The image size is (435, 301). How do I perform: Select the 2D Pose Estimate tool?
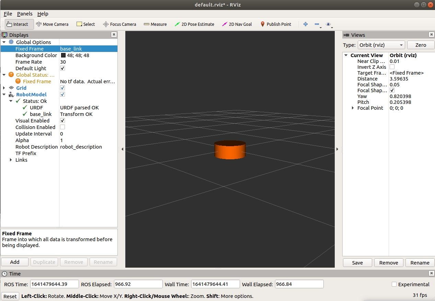194,24
